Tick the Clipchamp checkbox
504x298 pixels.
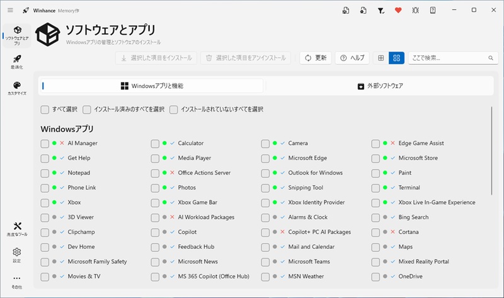pyautogui.click(x=45, y=232)
